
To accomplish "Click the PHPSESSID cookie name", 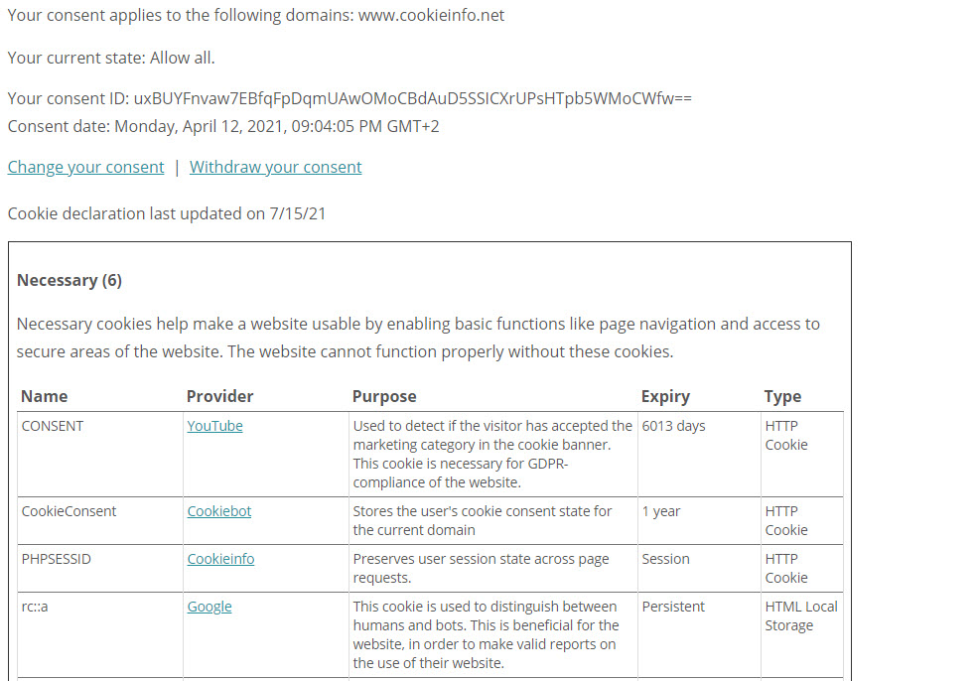I will pos(58,559).
